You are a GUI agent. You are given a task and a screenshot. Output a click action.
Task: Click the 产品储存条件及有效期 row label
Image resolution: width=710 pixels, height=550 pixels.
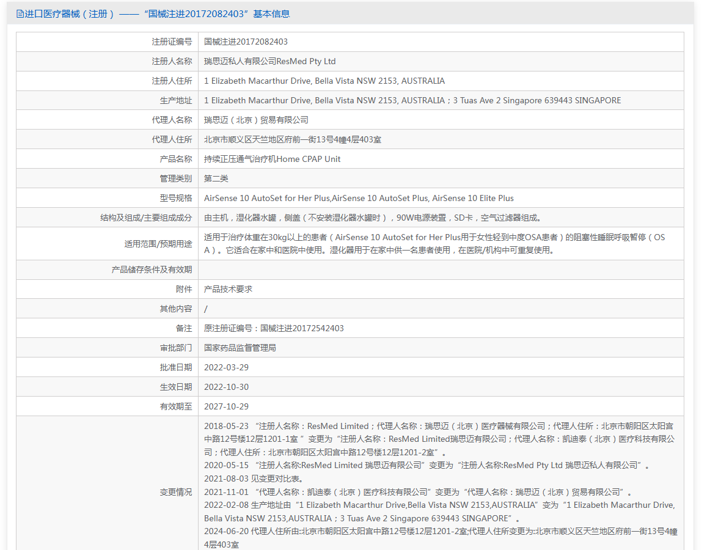coord(152,269)
